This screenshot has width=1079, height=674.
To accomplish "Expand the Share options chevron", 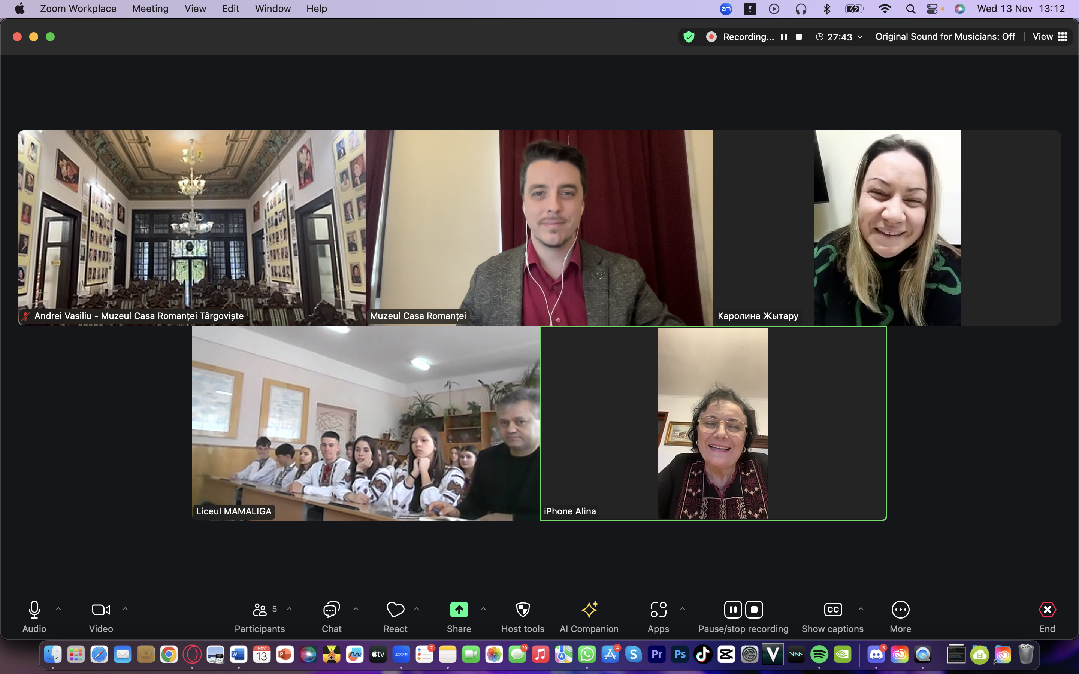I will (x=483, y=609).
